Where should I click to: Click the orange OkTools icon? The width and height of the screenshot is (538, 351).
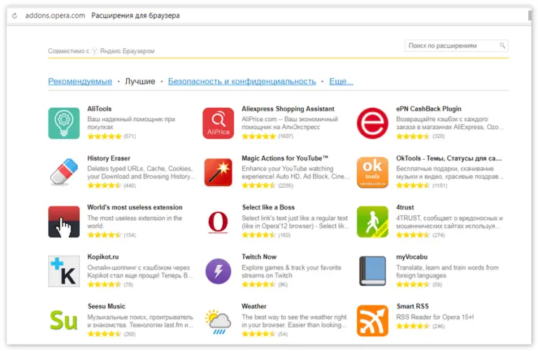(373, 172)
